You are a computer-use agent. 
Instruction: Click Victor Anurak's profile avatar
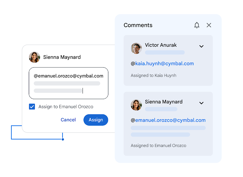tap(136, 48)
